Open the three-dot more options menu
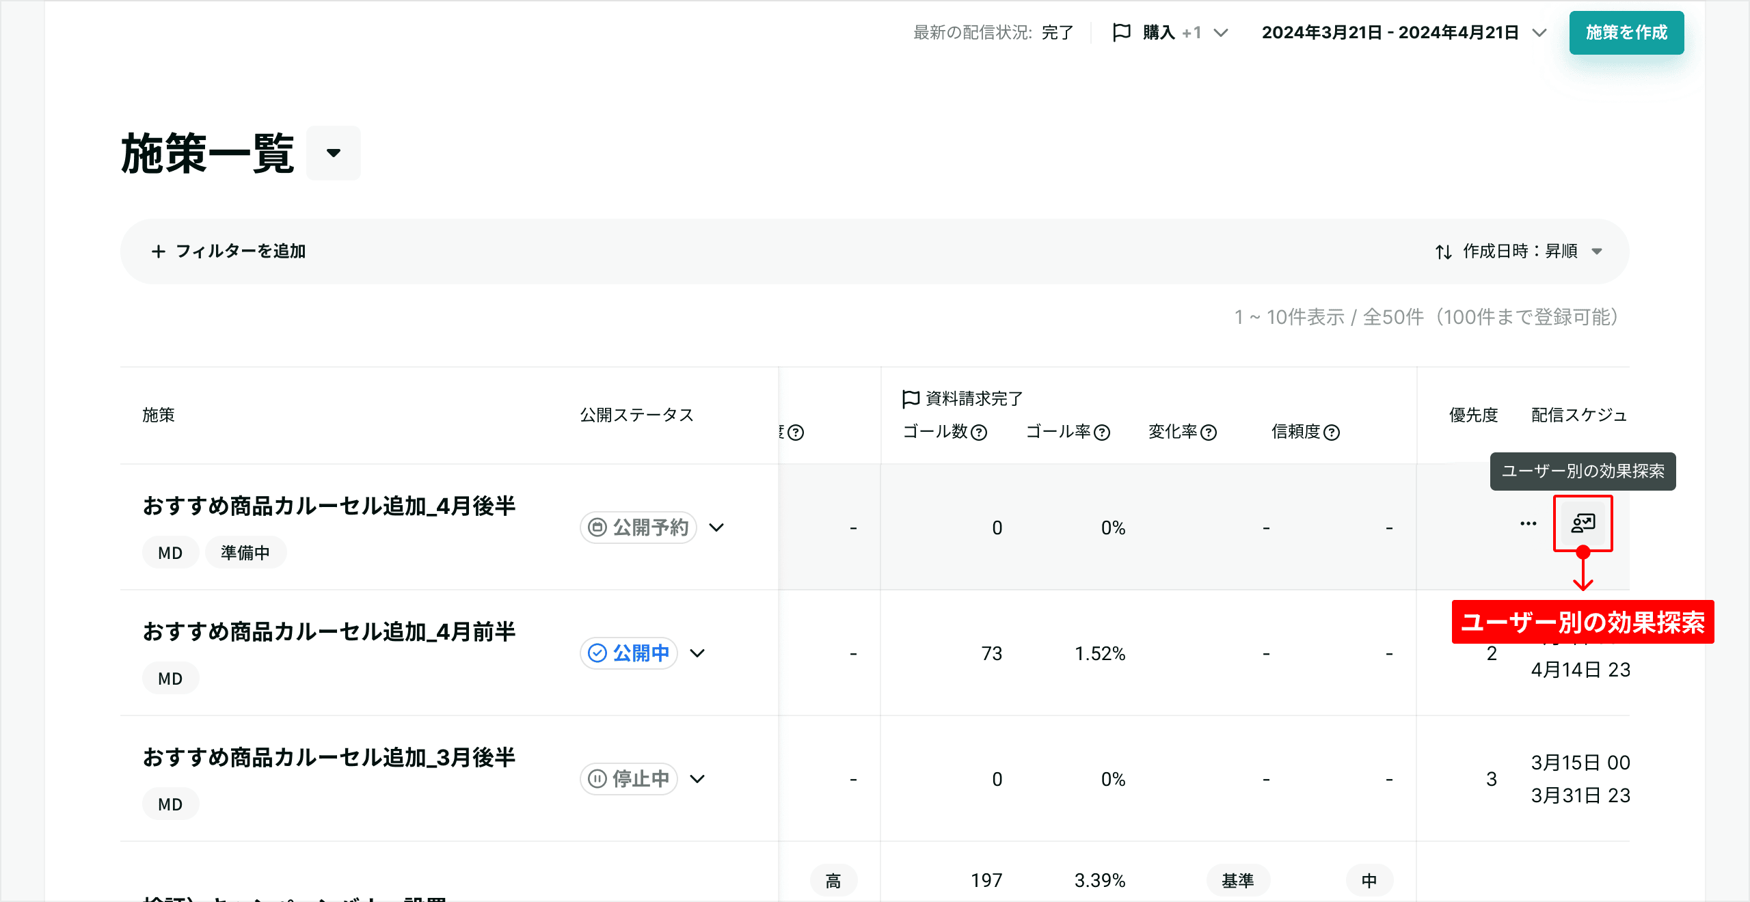This screenshot has height=902, width=1750. (1528, 523)
